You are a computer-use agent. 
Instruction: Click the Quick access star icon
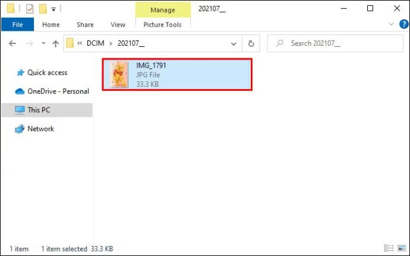click(x=20, y=72)
